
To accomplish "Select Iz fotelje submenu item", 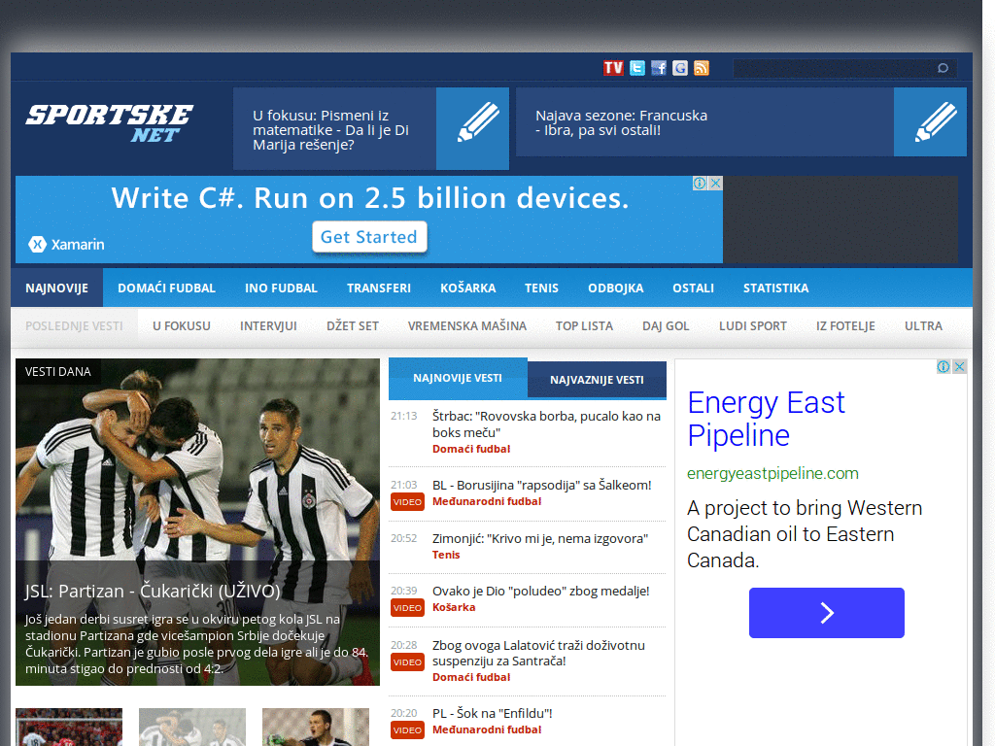I will click(x=845, y=326).
